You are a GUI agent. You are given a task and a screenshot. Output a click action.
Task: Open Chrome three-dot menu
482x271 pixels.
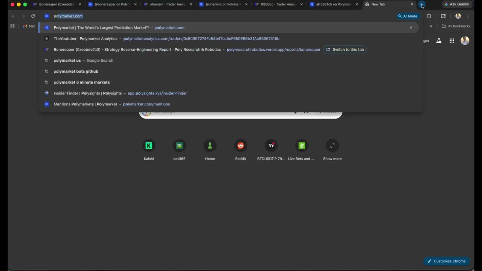468,16
